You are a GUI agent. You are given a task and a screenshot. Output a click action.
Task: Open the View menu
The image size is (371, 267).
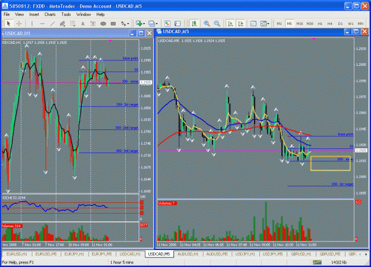point(20,14)
